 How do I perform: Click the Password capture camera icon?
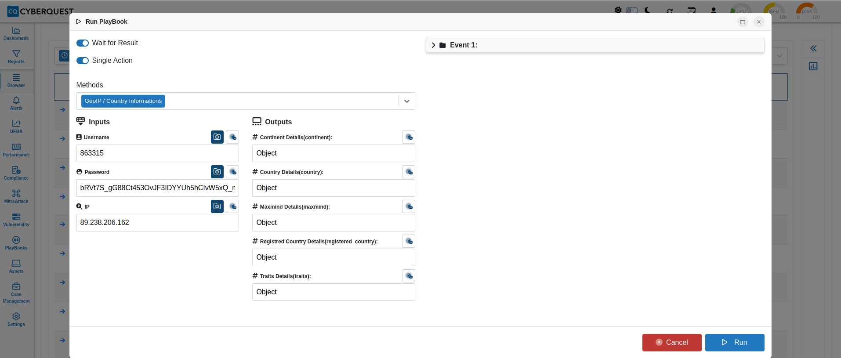click(217, 172)
